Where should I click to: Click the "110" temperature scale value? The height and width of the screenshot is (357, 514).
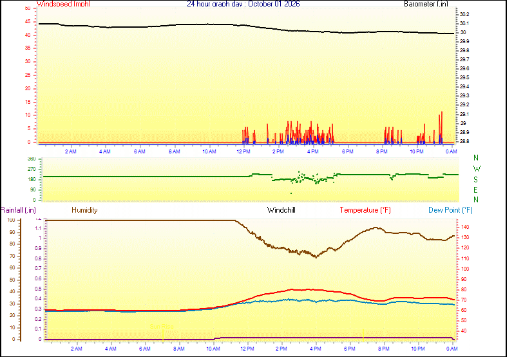coord(465,258)
